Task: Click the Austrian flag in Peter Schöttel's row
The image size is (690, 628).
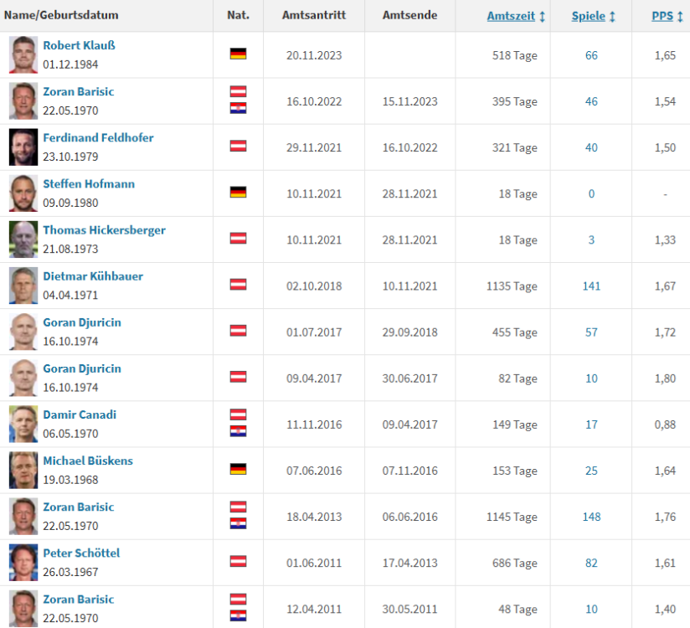Action: (x=238, y=561)
